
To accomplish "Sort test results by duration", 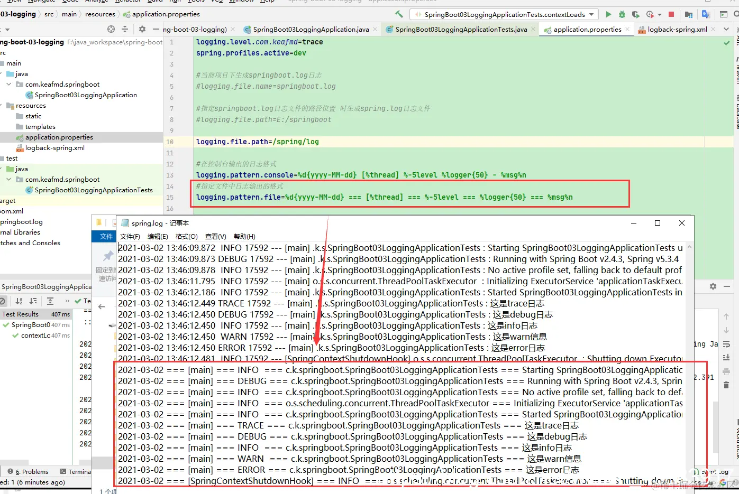I will (x=33, y=301).
